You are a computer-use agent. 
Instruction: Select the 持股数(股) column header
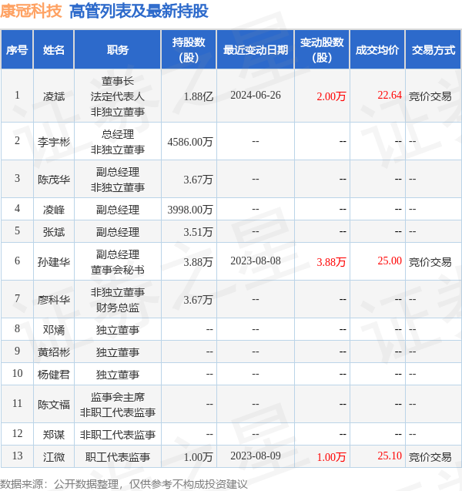point(189,50)
